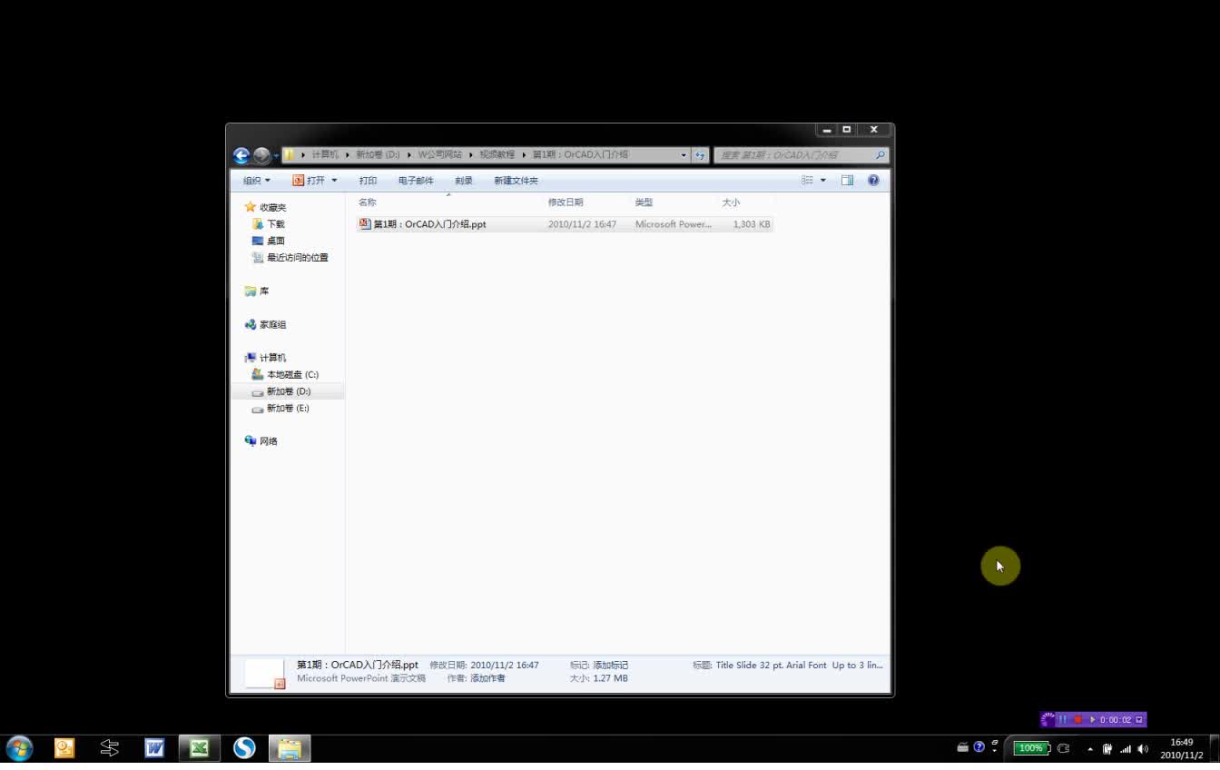Toggle the preview pane button
Viewport: 1220px width, 770px height.
click(847, 181)
